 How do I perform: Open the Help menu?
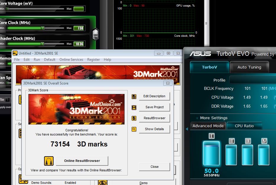(107, 60)
